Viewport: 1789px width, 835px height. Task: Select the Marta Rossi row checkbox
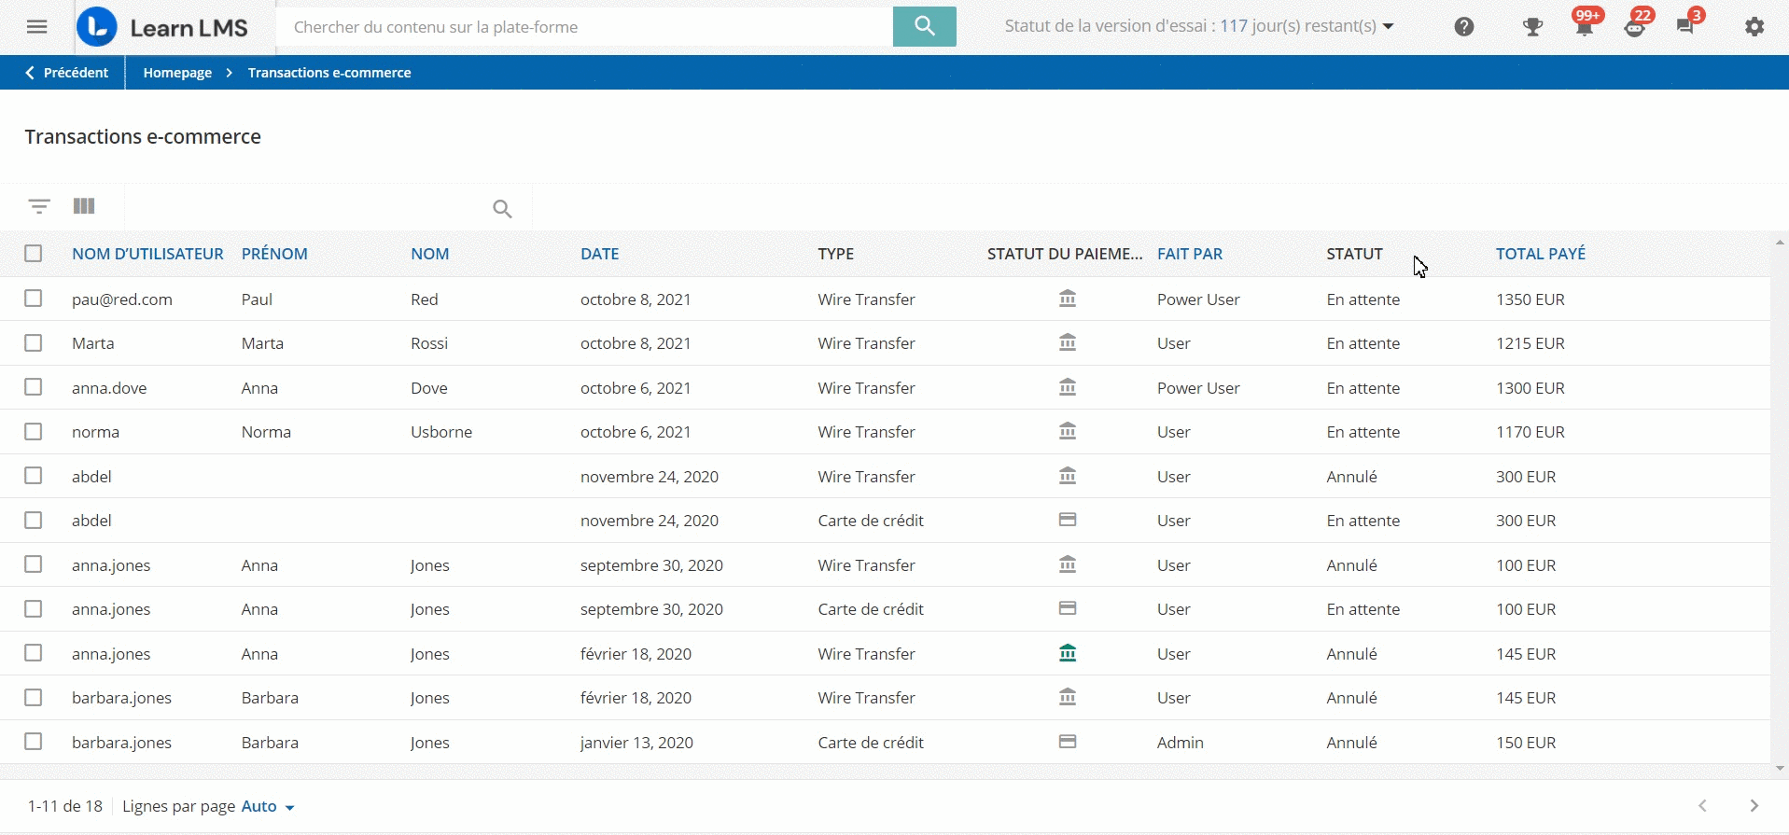[34, 342]
